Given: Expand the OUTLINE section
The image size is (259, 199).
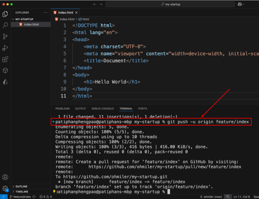Looking at the screenshot, I should coord(21,186).
